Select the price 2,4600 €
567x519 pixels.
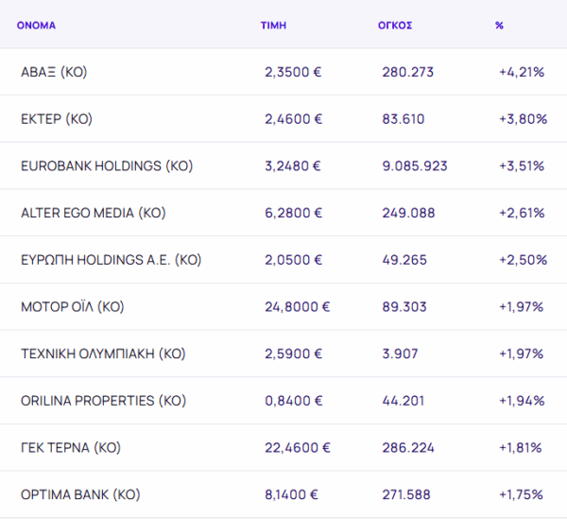[x=293, y=119]
